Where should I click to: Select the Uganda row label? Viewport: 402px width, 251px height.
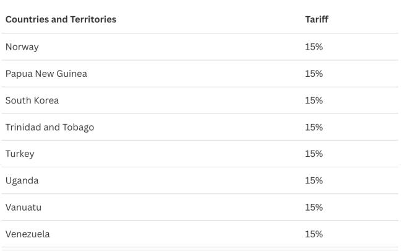point(22,180)
